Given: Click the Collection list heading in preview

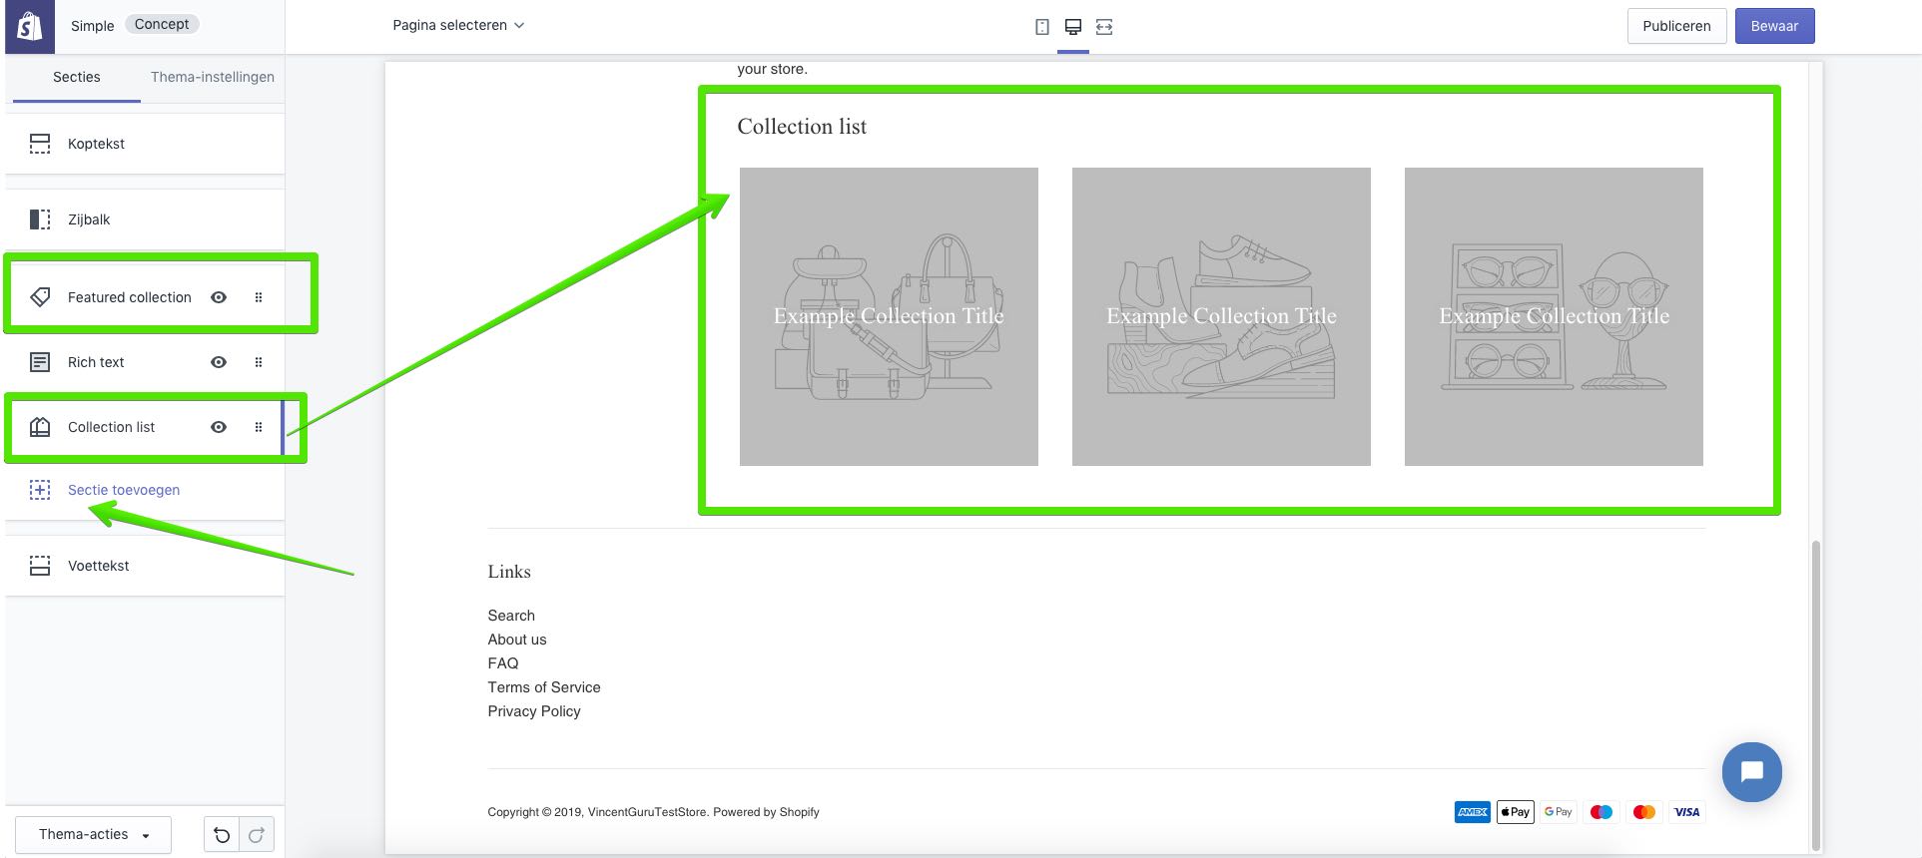Looking at the screenshot, I should [x=802, y=127].
